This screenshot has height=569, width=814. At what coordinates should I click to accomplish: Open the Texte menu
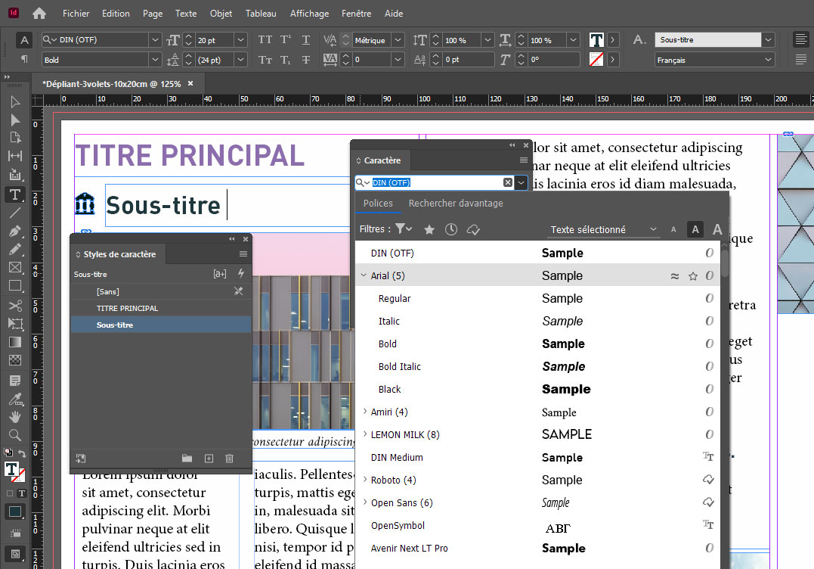click(x=186, y=14)
